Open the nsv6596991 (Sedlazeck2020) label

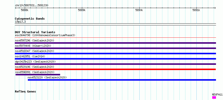35,72
